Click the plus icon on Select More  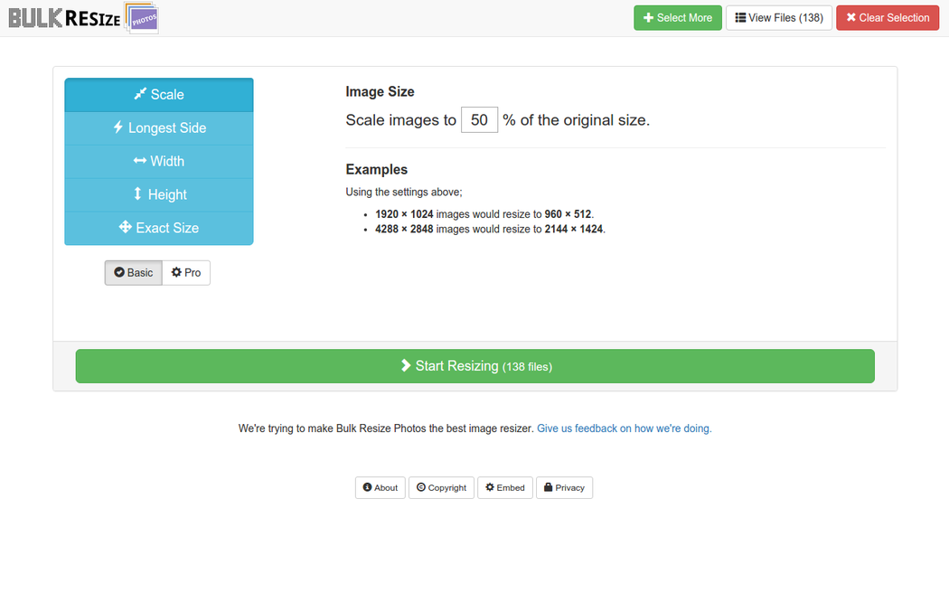(x=648, y=18)
